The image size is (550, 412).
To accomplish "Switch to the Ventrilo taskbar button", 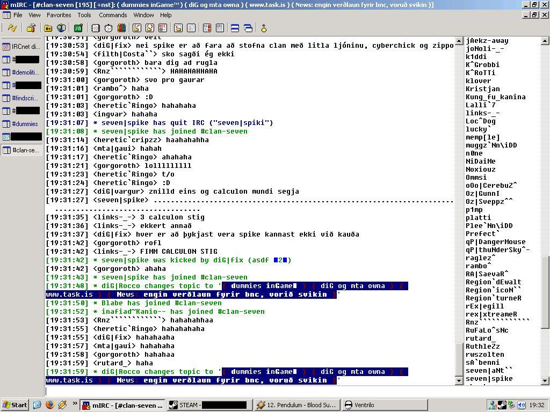I will [385, 406].
